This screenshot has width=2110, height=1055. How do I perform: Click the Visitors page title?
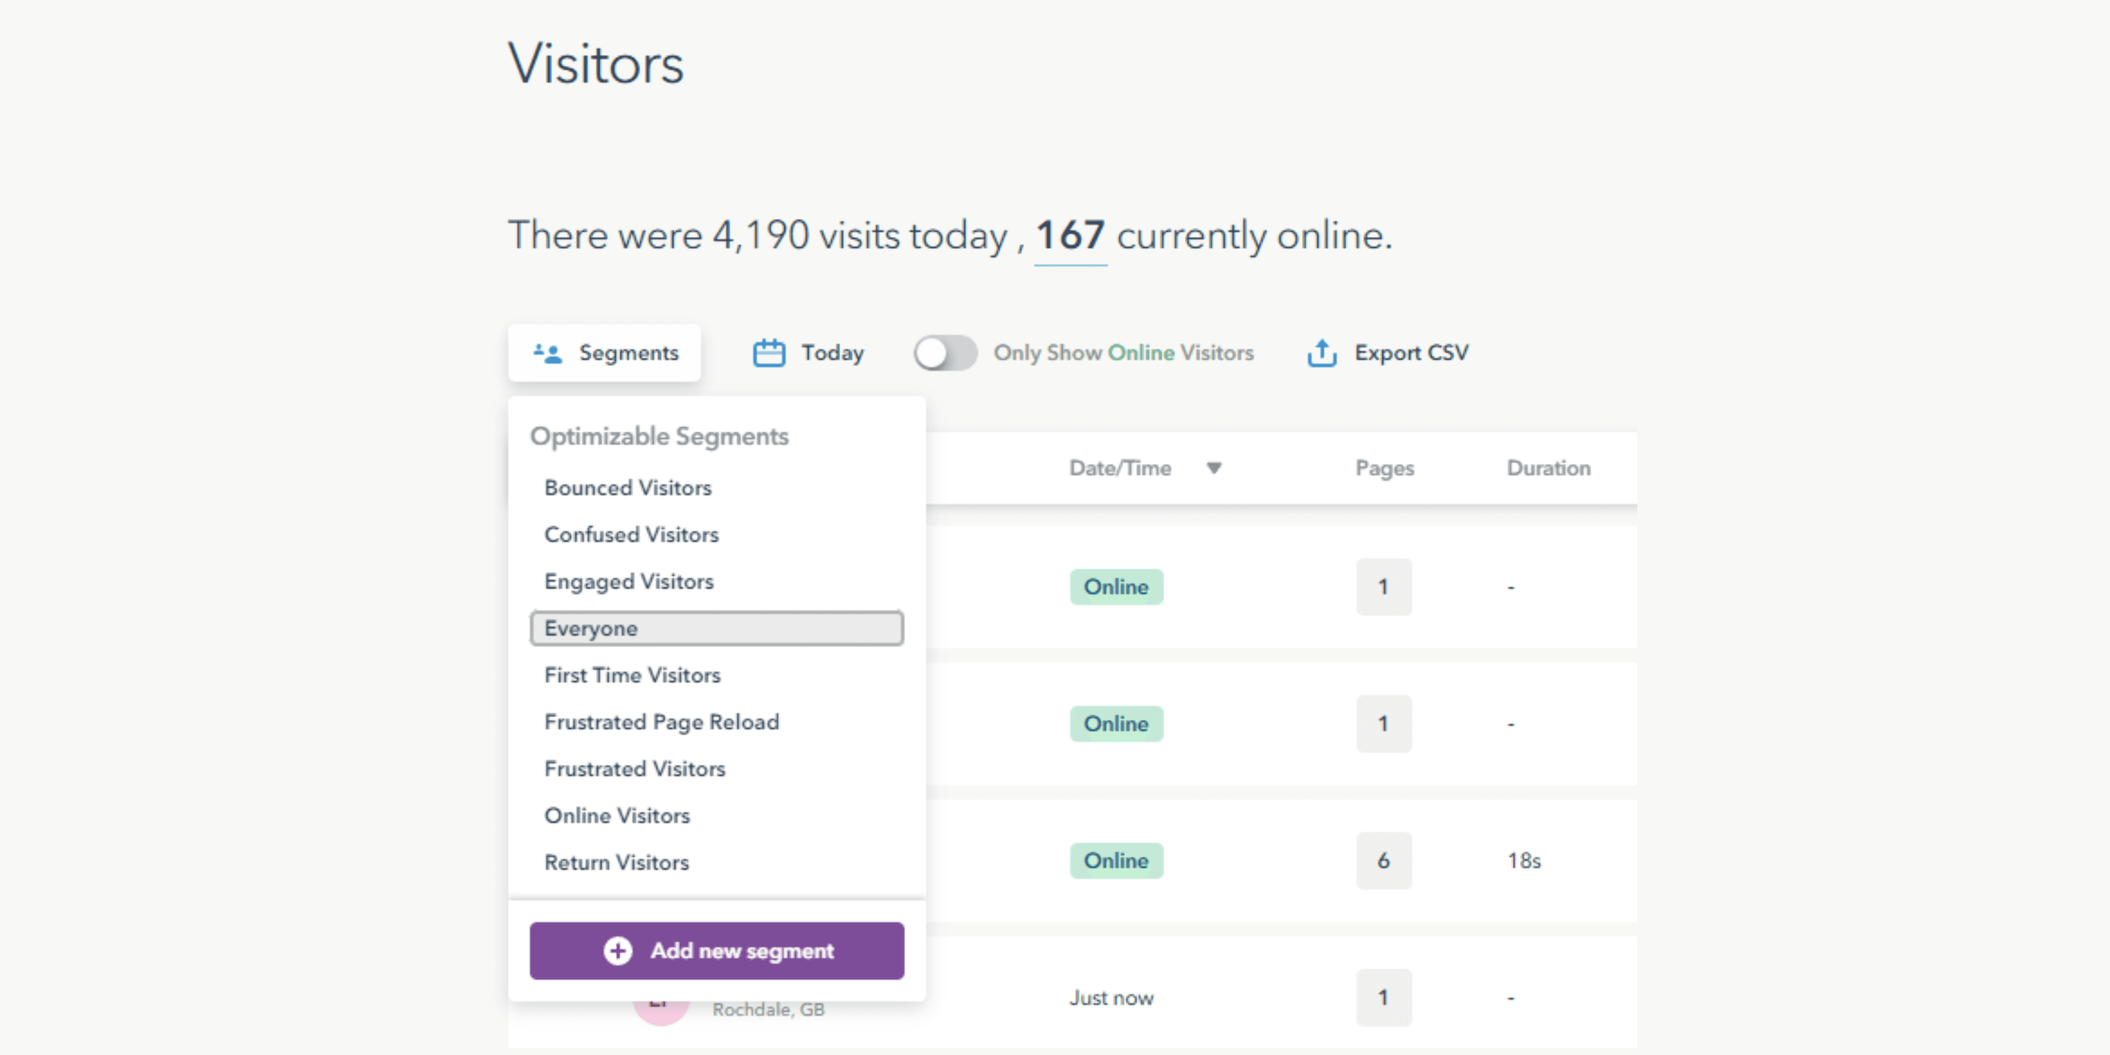tap(596, 64)
